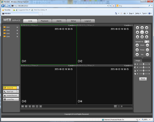Click the Reset image button
Viewport: 154px width, 122px height.
[x=143, y=79]
